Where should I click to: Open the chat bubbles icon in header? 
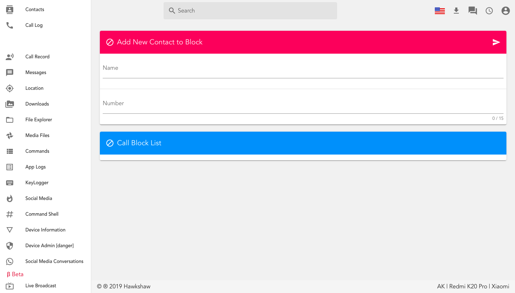(473, 11)
